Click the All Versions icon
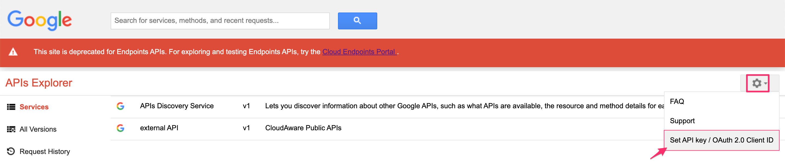785x167 pixels. click(x=11, y=129)
